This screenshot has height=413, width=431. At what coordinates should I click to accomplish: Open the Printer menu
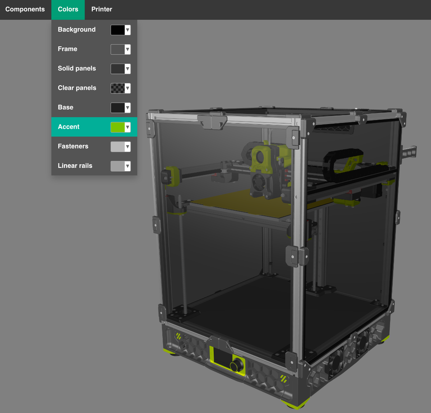pos(102,9)
